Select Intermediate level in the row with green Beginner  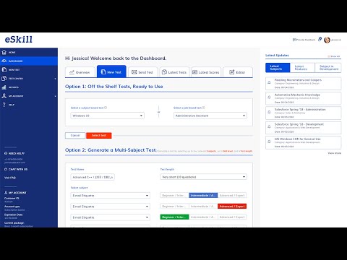point(203,217)
